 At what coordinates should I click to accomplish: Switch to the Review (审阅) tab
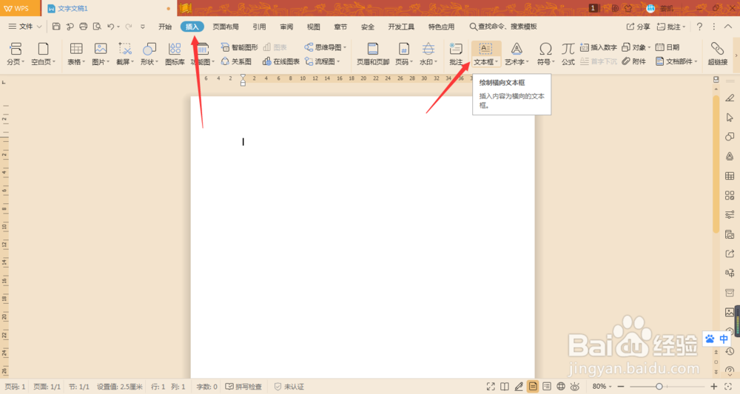pyautogui.click(x=286, y=27)
